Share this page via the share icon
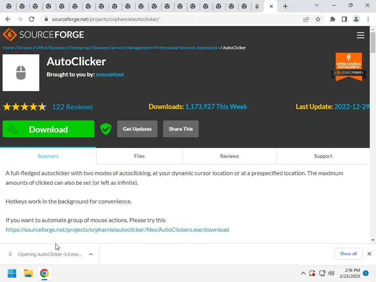 (306, 19)
